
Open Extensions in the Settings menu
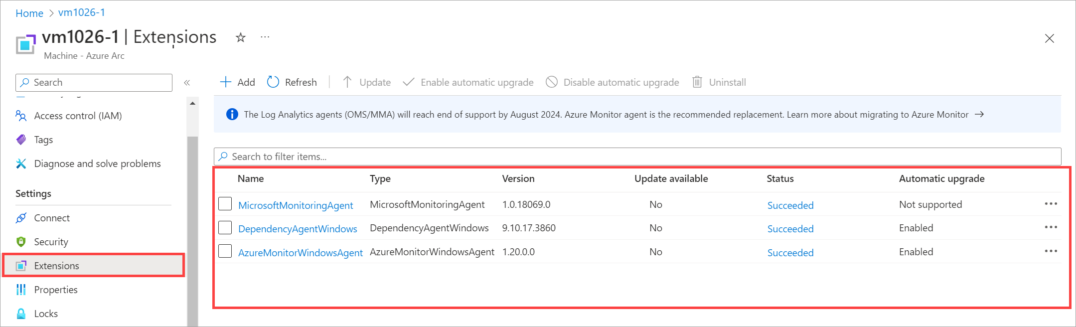[56, 266]
